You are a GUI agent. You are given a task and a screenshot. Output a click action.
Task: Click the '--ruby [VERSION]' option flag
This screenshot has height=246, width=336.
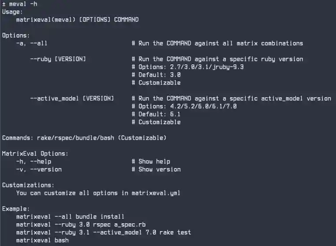pyautogui.click(x=58, y=59)
